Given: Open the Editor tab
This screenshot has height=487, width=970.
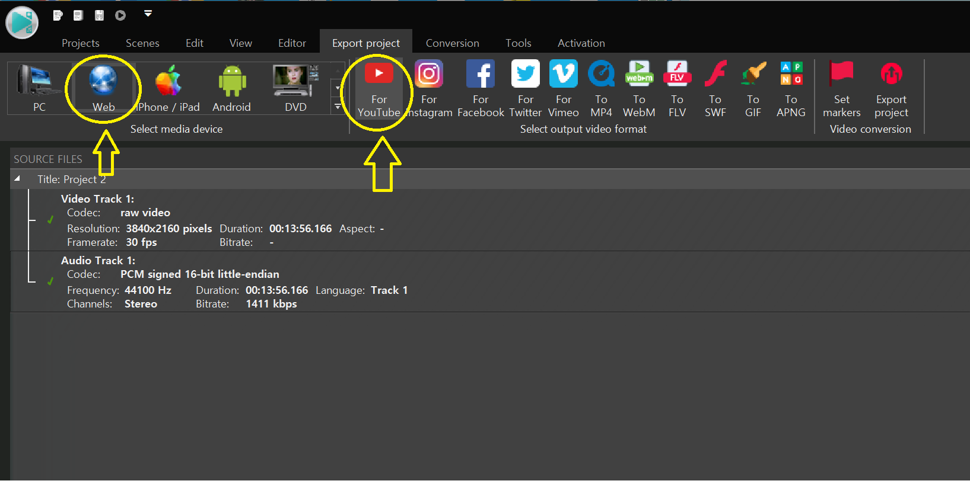Looking at the screenshot, I should (x=292, y=43).
